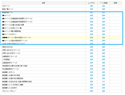Edit layout for 特定商取引に関する法律に基づく表記

click(91, 66)
